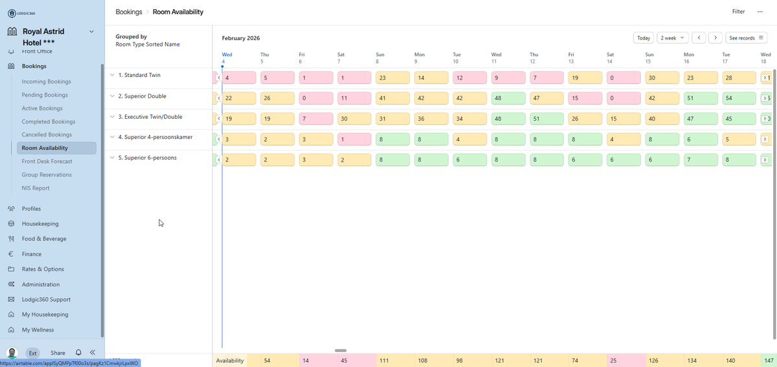Screen dimensions: 777x367
Task: Click Executive Twin/Double cell 51 on Thu 12
Action: click(x=546, y=119)
